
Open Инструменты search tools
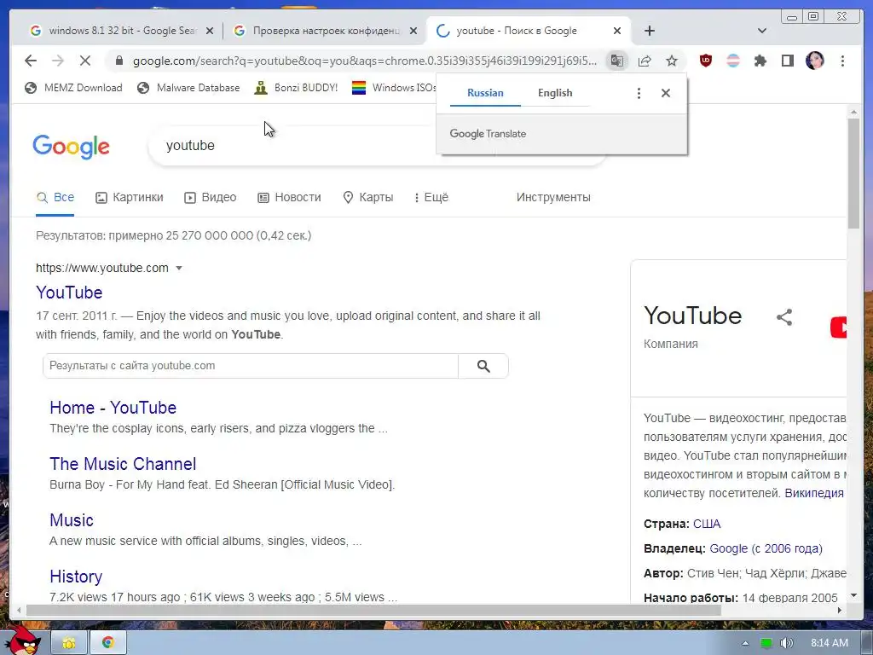pos(553,197)
